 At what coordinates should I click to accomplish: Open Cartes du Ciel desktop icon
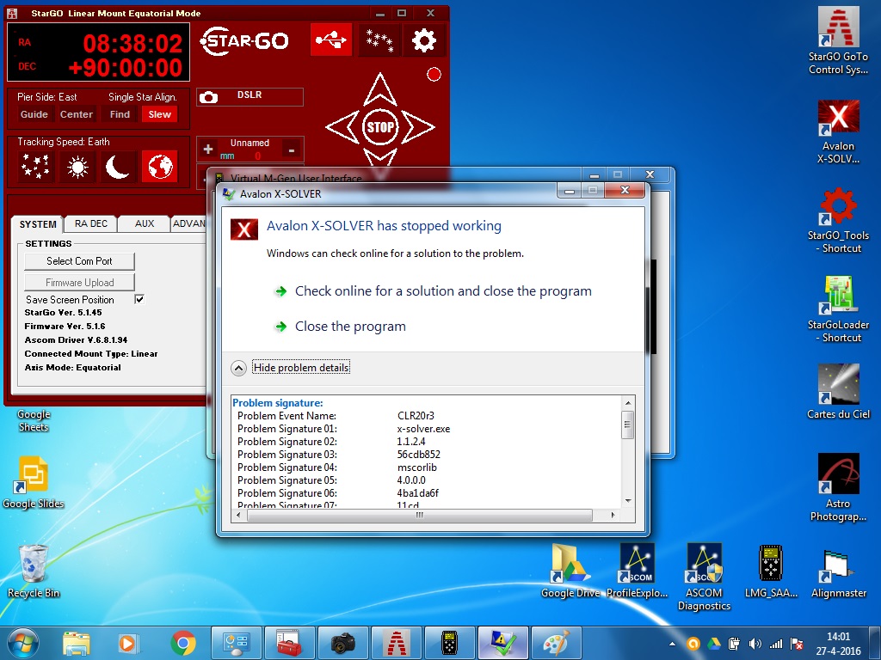click(838, 391)
